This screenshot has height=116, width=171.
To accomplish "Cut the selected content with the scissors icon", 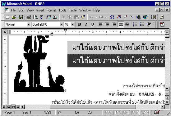I will [63, 17].
